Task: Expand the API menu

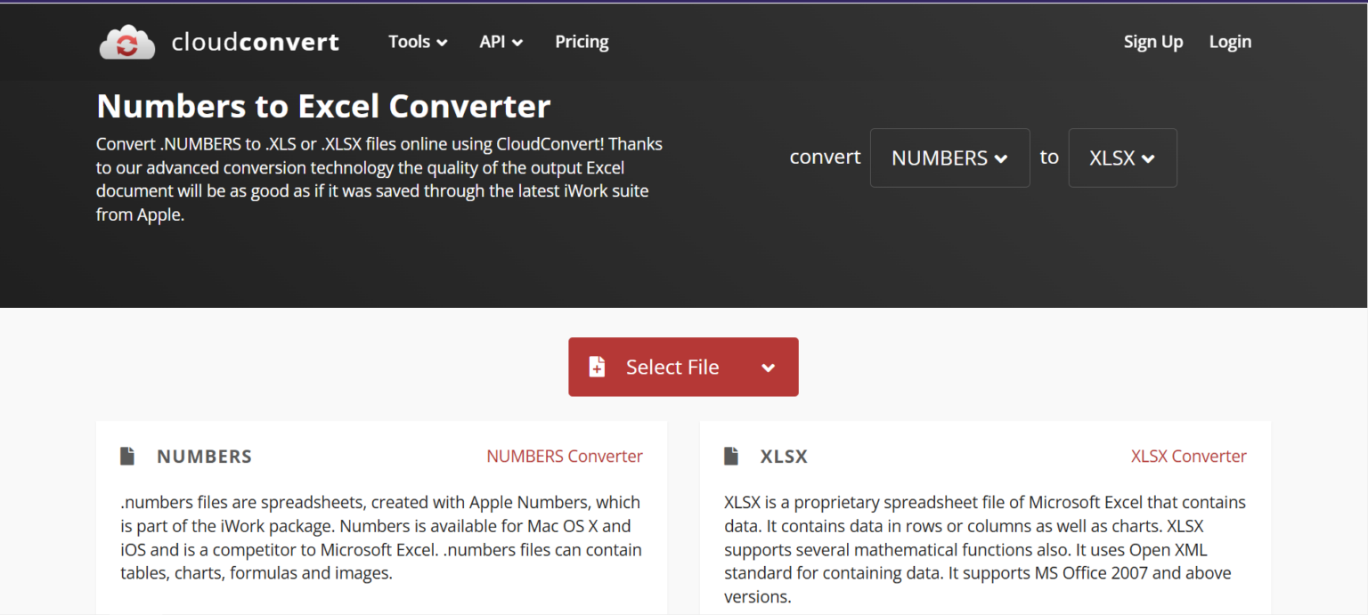Action: tap(501, 42)
